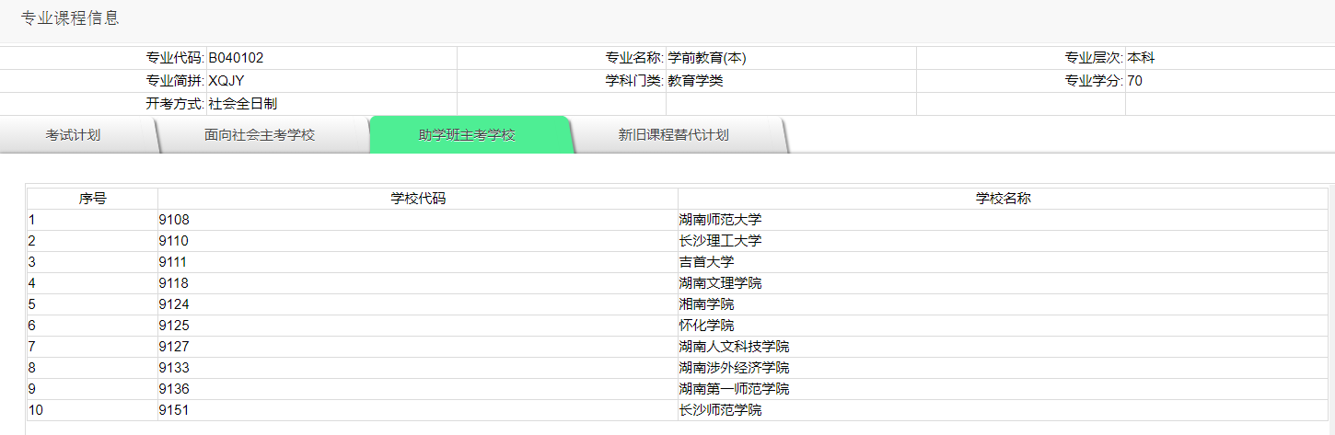
Task: Select the 长沙理工大学 row
Action: pyautogui.click(x=721, y=241)
